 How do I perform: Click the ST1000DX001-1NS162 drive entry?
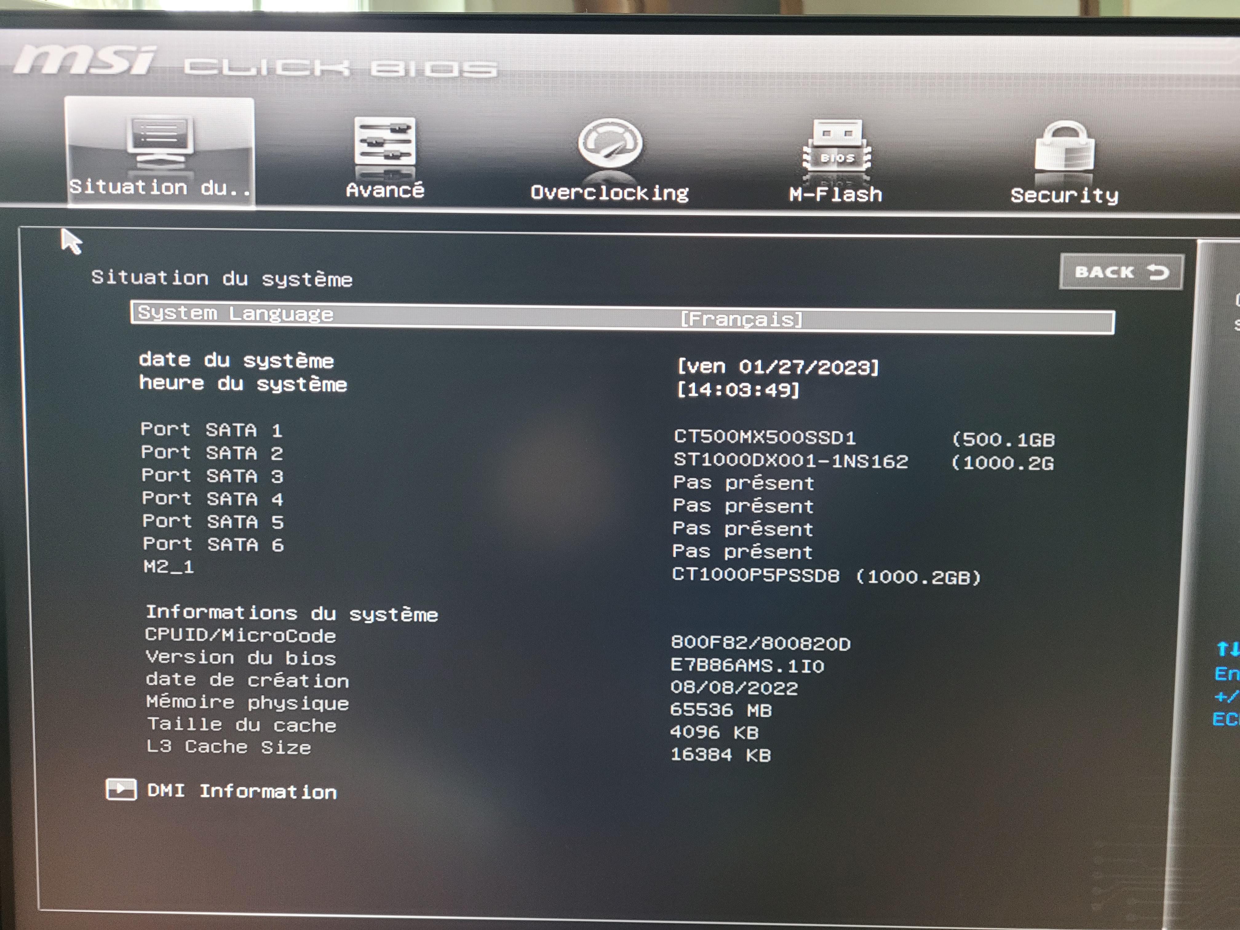[791, 461]
